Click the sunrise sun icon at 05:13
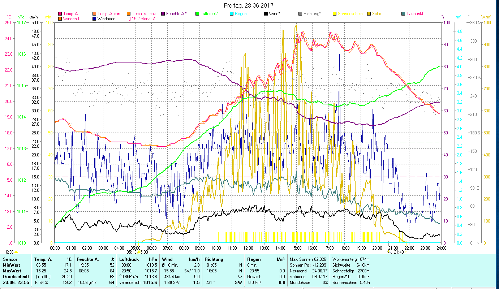499x289 pixels. pos(138,252)
